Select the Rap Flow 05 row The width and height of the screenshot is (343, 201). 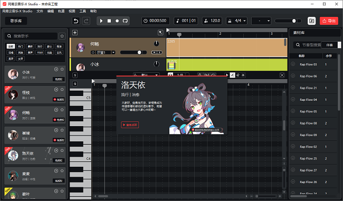313,111
